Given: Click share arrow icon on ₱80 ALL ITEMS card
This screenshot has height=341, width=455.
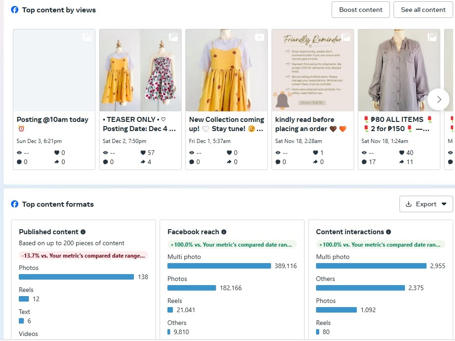Looking at the screenshot, I should 402,162.
